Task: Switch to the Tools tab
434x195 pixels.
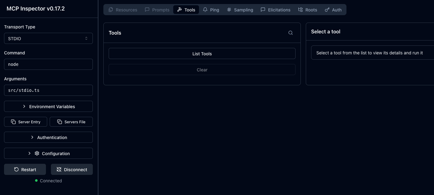Action: (186, 10)
